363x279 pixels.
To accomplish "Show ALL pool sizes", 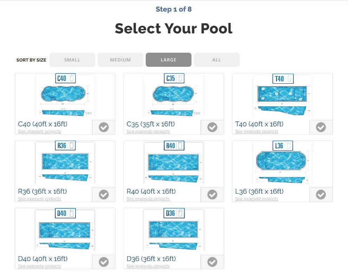I will pyautogui.click(x=216, y=59).
